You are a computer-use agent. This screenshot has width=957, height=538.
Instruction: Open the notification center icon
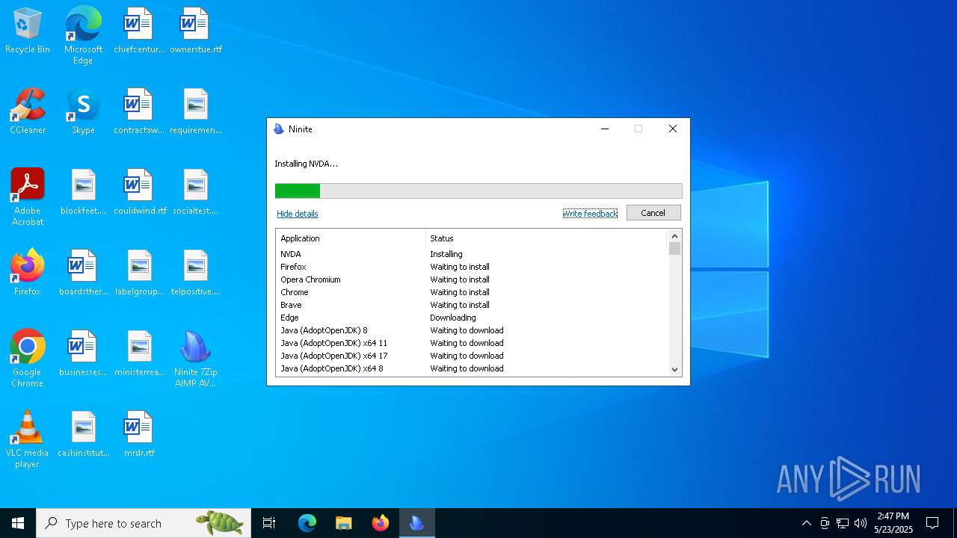click(x=932, y=523)
